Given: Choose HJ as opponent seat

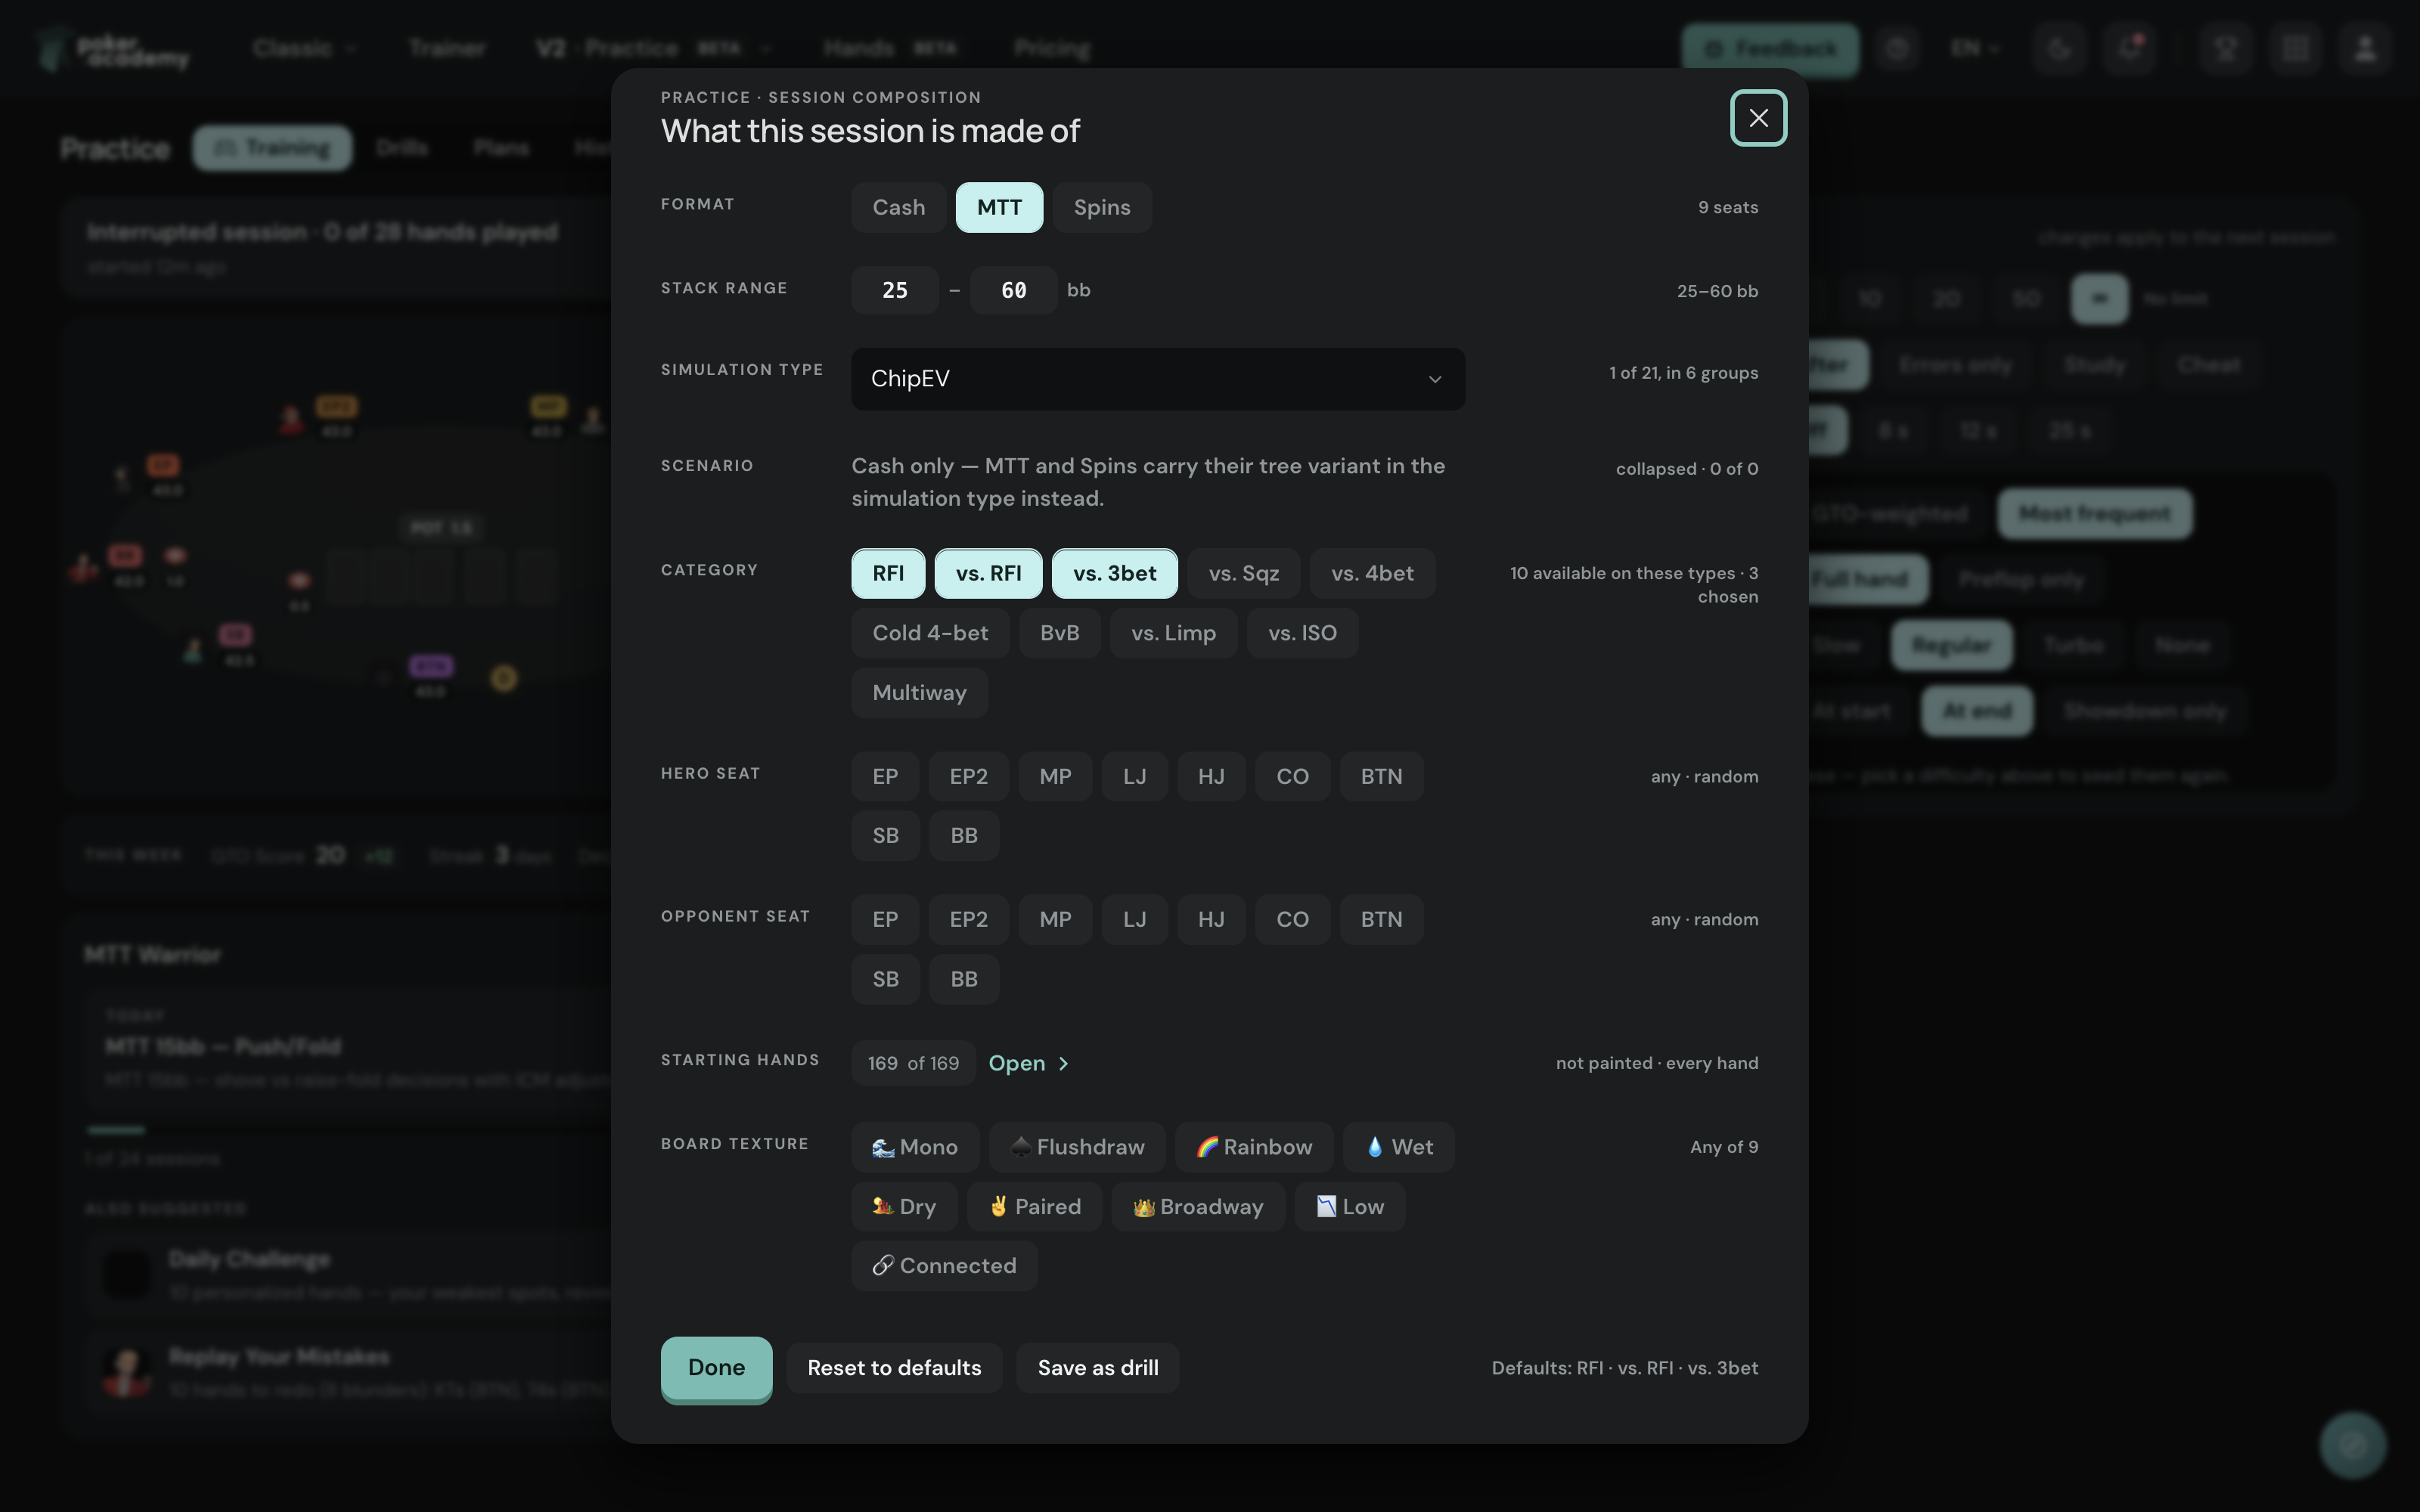Looking at the screenshot, I should tap(1211, 919).
